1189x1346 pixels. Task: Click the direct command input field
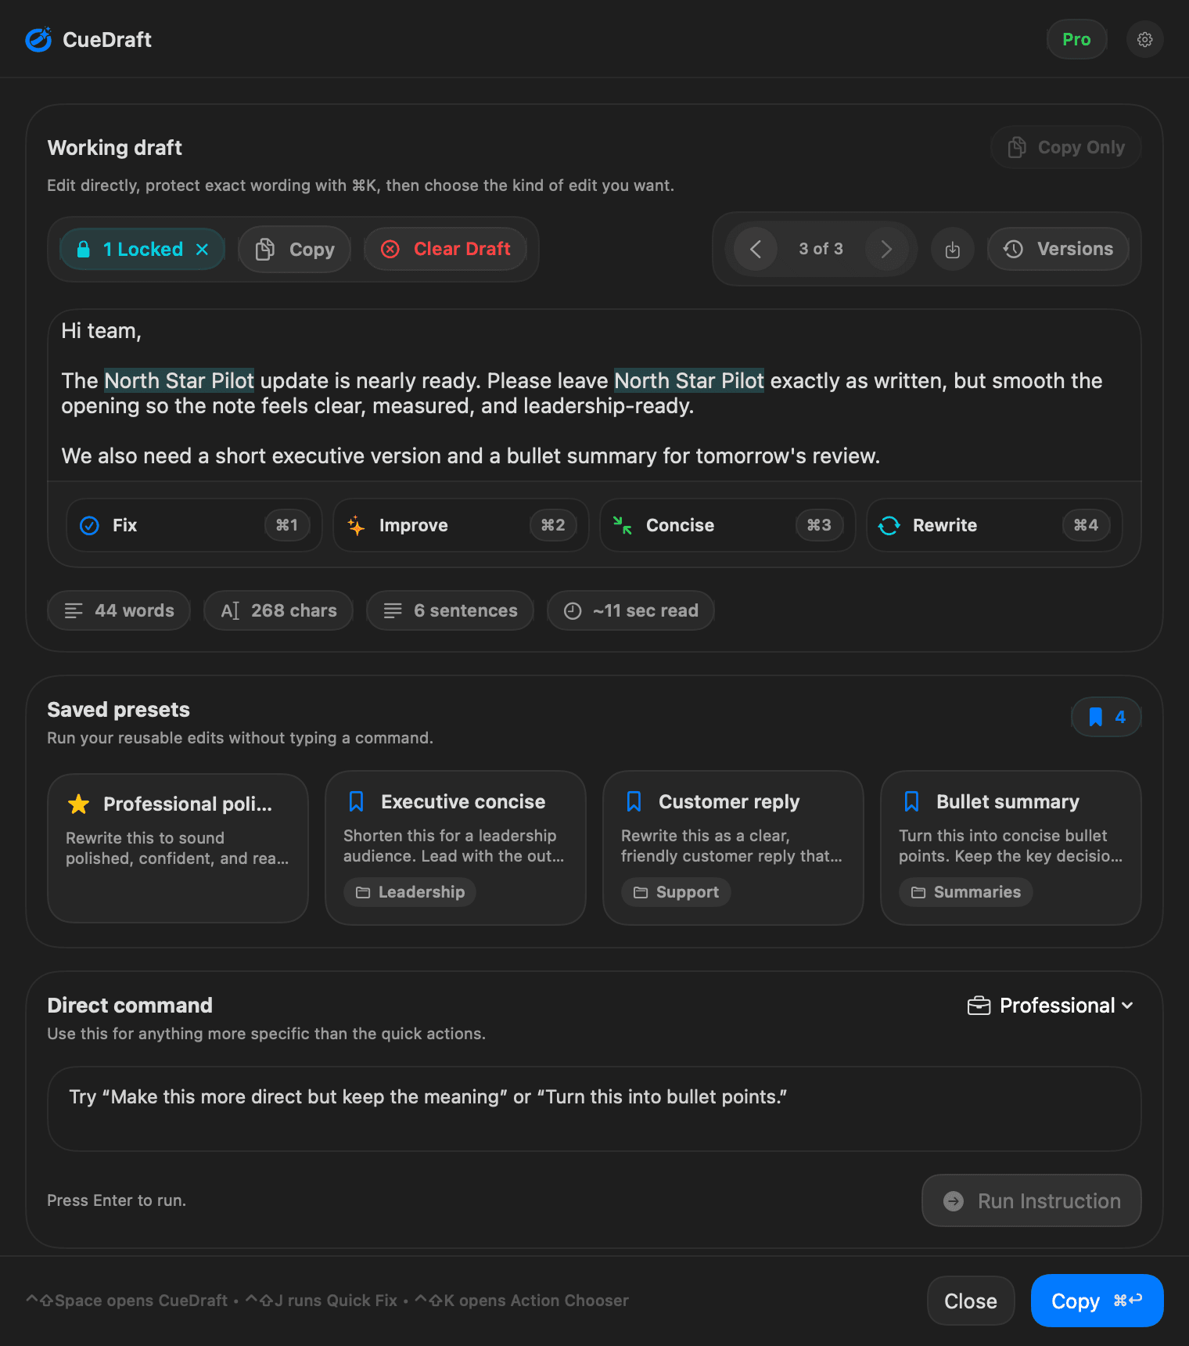pos(594,1109)
